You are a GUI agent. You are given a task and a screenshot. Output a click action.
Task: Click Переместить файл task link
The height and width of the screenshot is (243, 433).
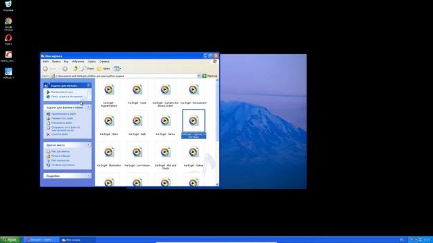pos(62,119)
